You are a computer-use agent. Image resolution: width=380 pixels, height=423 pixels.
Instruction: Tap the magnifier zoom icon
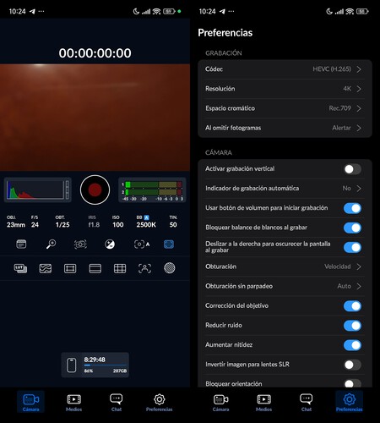[x=51, y=244]
